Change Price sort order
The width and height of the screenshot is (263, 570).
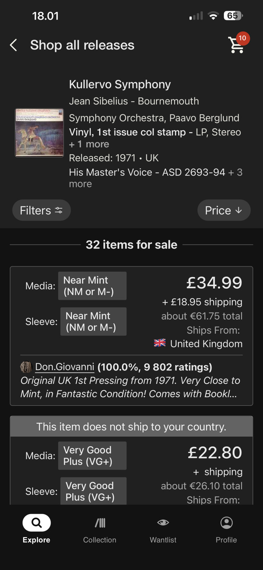tap(224, 210)
